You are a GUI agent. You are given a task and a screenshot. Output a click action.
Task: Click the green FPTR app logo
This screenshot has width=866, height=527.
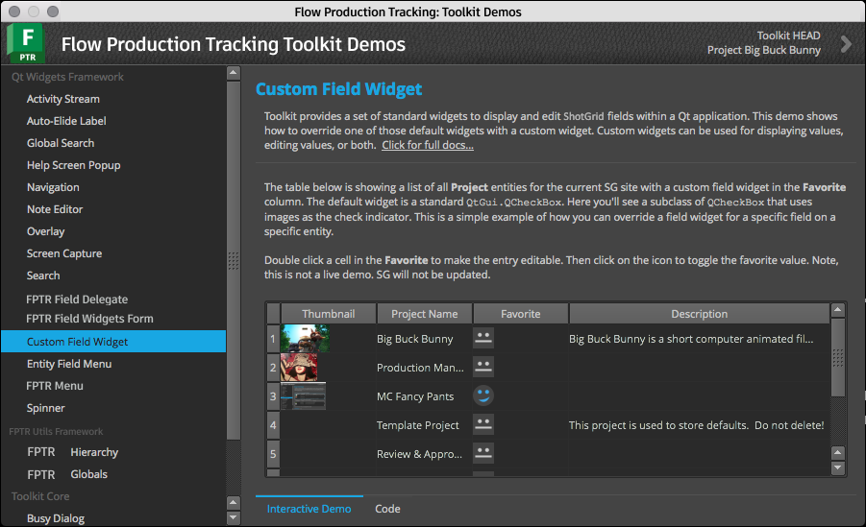tap(25, 43)
